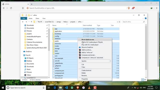This screenshot has height=90, width=160.
Task: Open the Home ribbon tab
Action: point(30,18)
